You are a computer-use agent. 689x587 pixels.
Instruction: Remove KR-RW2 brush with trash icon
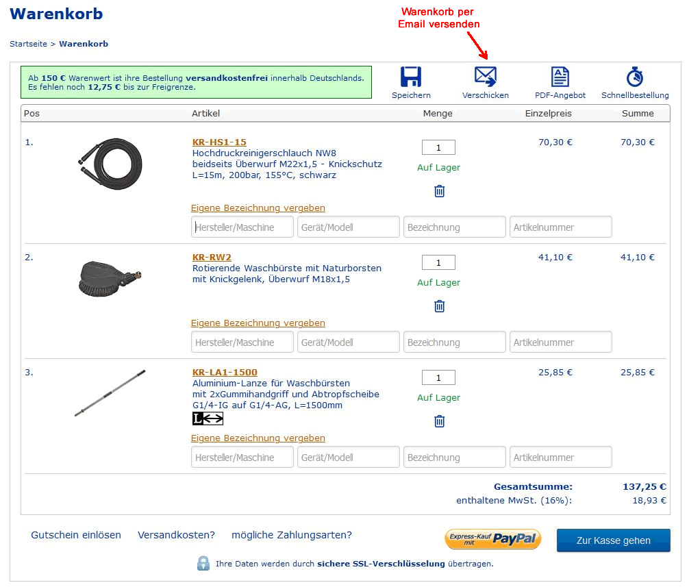click(x=439, y=306)
